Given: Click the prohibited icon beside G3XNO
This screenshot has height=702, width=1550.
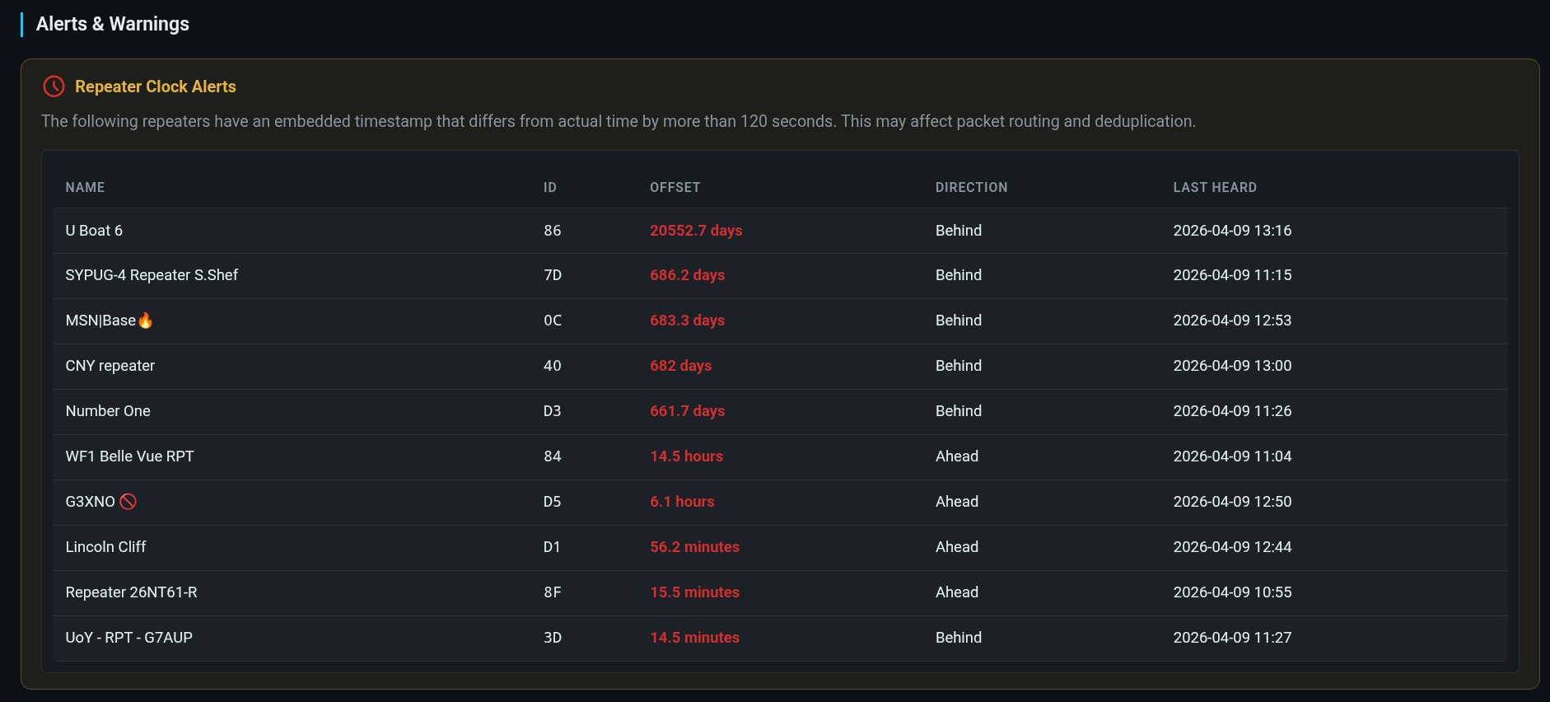Looking at the screenshot, I should pos(128,502).
